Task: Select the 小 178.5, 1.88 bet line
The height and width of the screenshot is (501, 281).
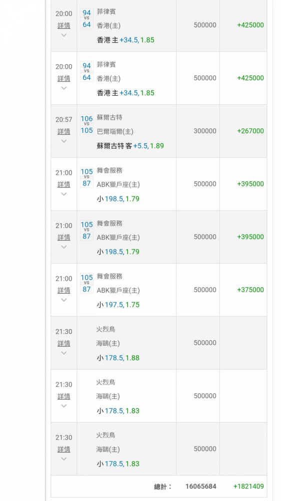Action: pyautogui.click(x=118, y=358)
